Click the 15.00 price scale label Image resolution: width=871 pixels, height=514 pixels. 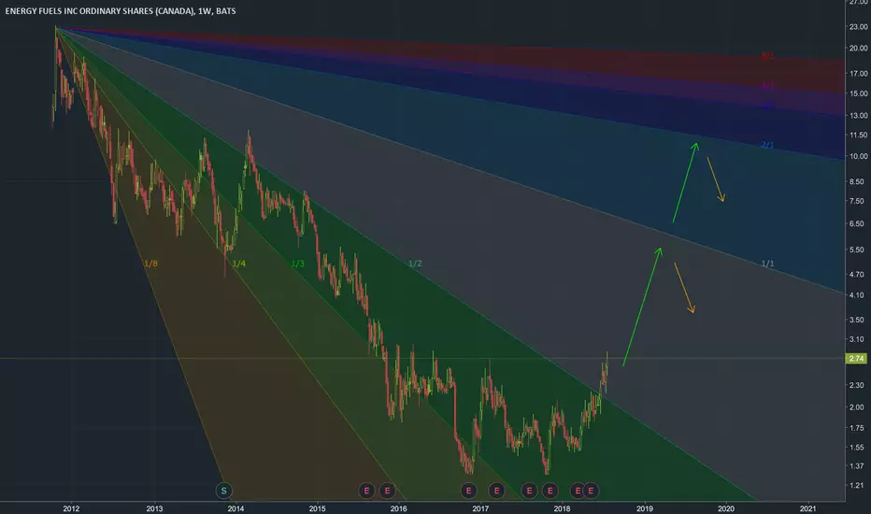[858, 93]
